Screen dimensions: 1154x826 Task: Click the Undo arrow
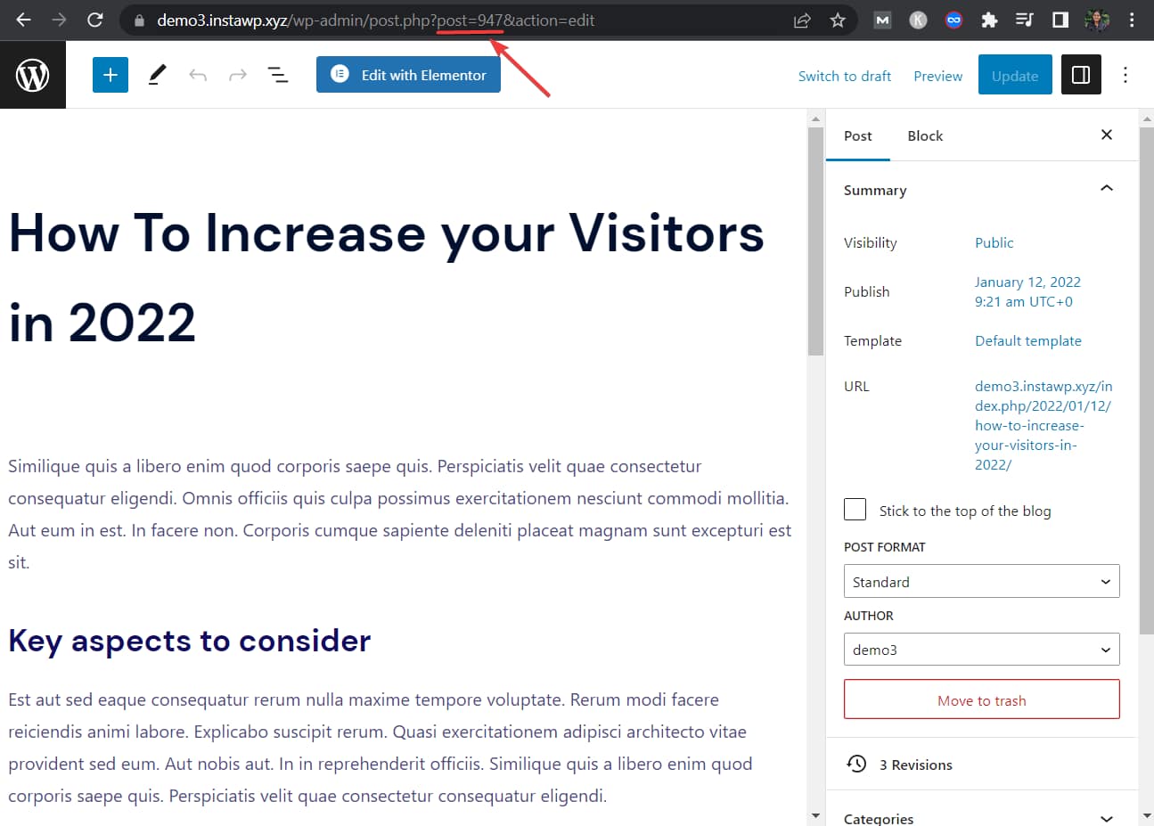coord(197,75)
